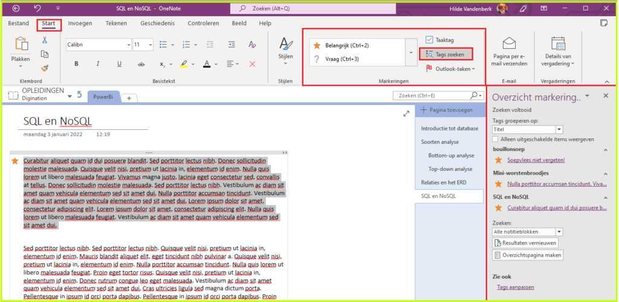Screen dimensions: 619x302
Task: Click the yellow text highlight color button
Action: (184, 64)
